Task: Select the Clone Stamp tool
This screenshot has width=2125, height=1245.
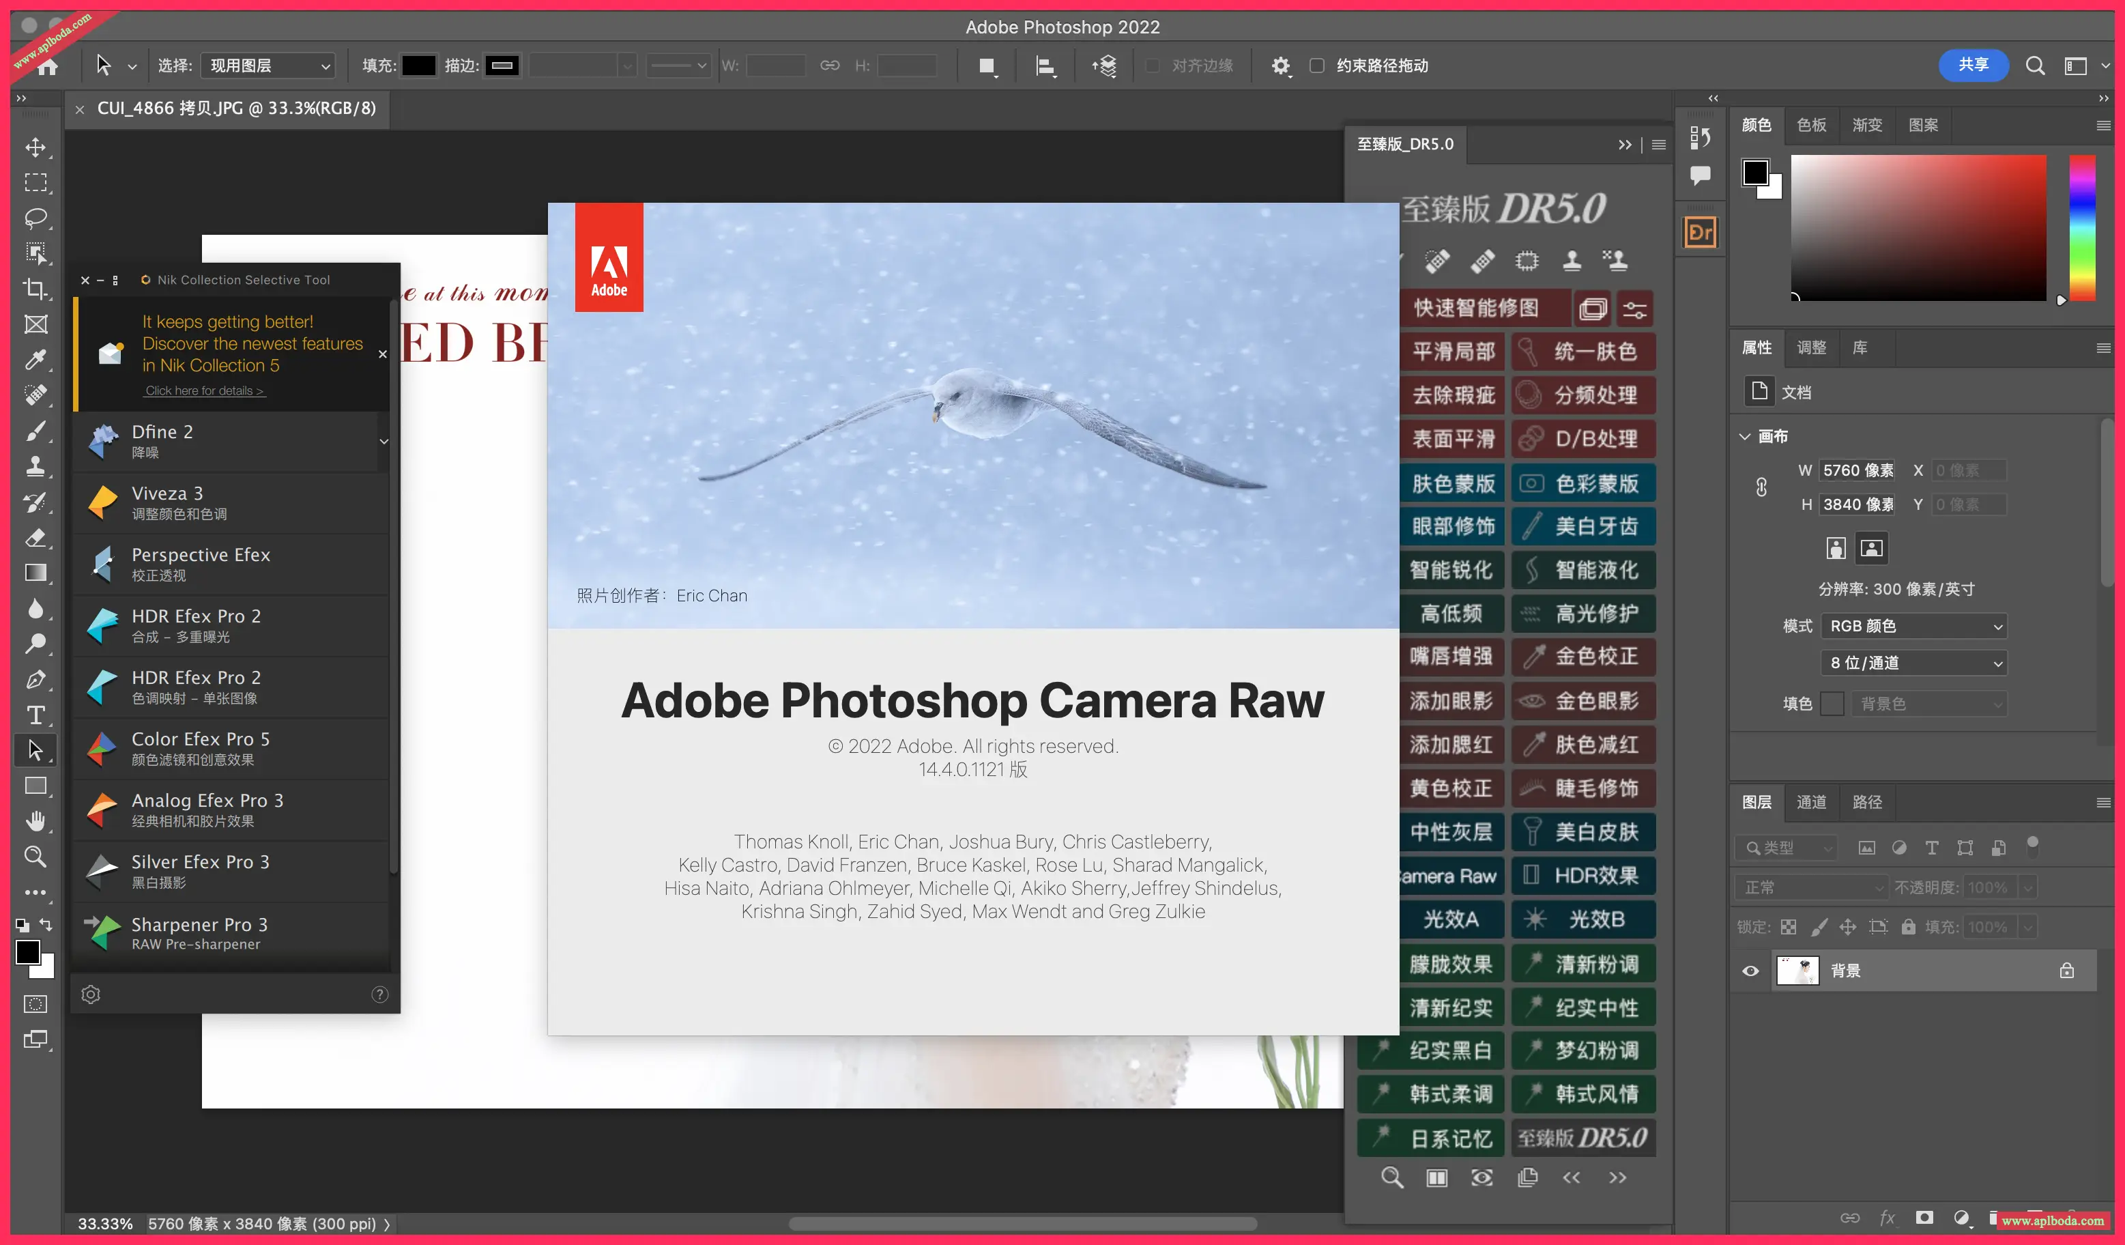Action: click(x=35, y=466)
